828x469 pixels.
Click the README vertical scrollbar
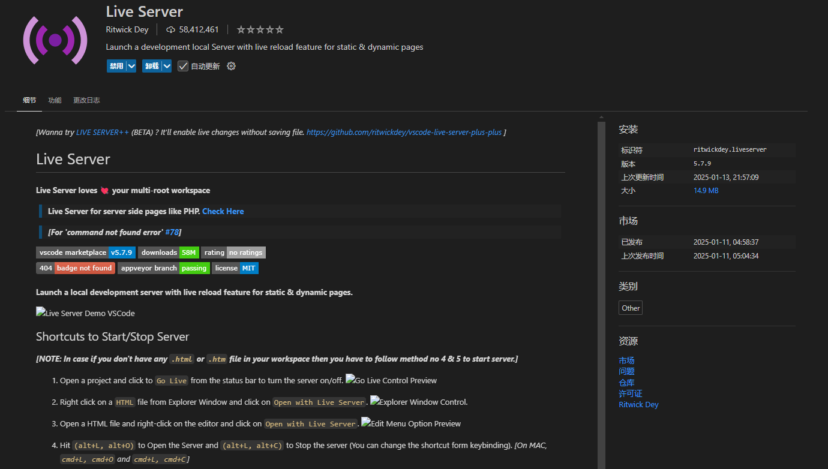601,294
